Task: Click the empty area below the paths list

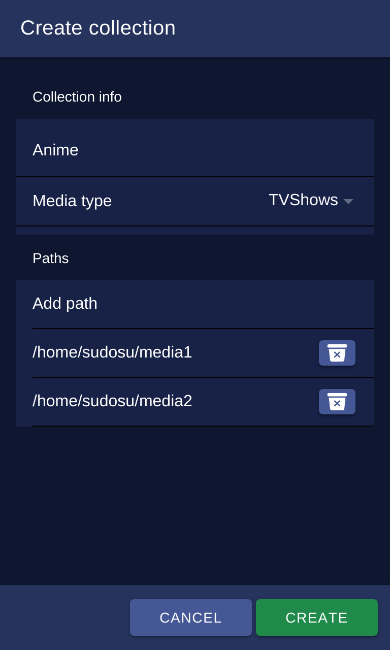Action: pyautogui.click(x=195, y=506)
